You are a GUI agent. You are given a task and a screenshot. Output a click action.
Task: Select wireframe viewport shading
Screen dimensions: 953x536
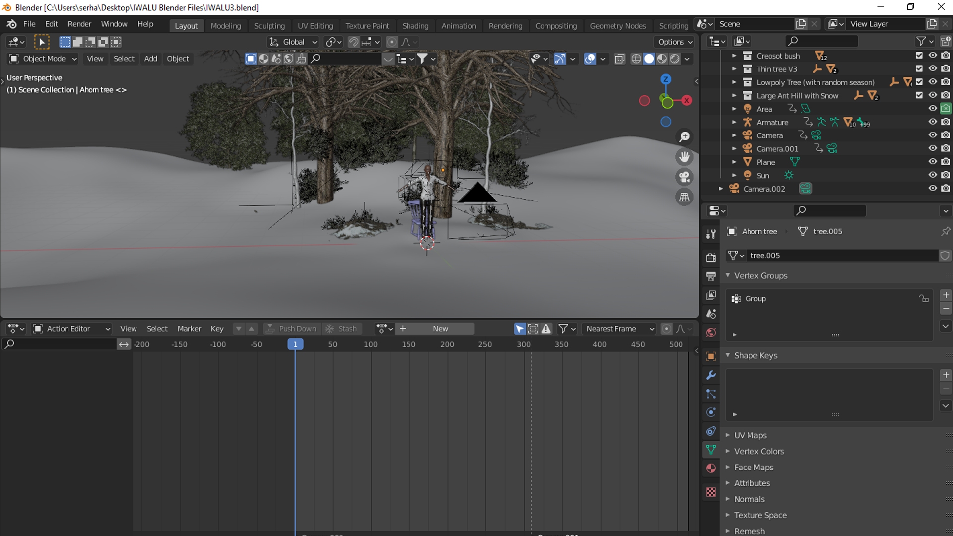click(636, 59)
